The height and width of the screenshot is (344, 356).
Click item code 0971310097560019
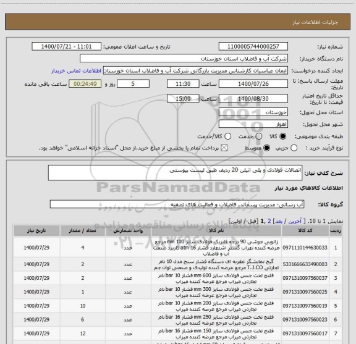pos(305,306)
